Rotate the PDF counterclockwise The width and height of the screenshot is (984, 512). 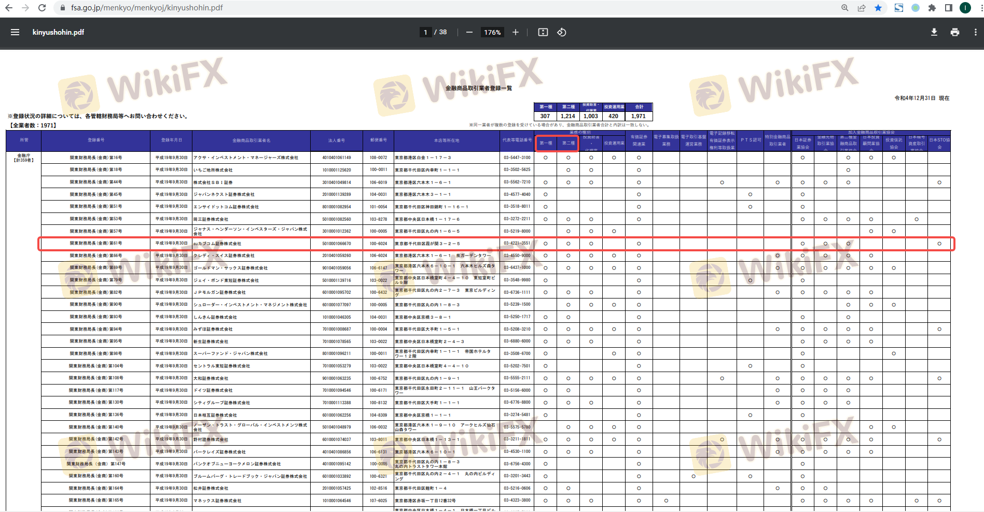[562, 32]
